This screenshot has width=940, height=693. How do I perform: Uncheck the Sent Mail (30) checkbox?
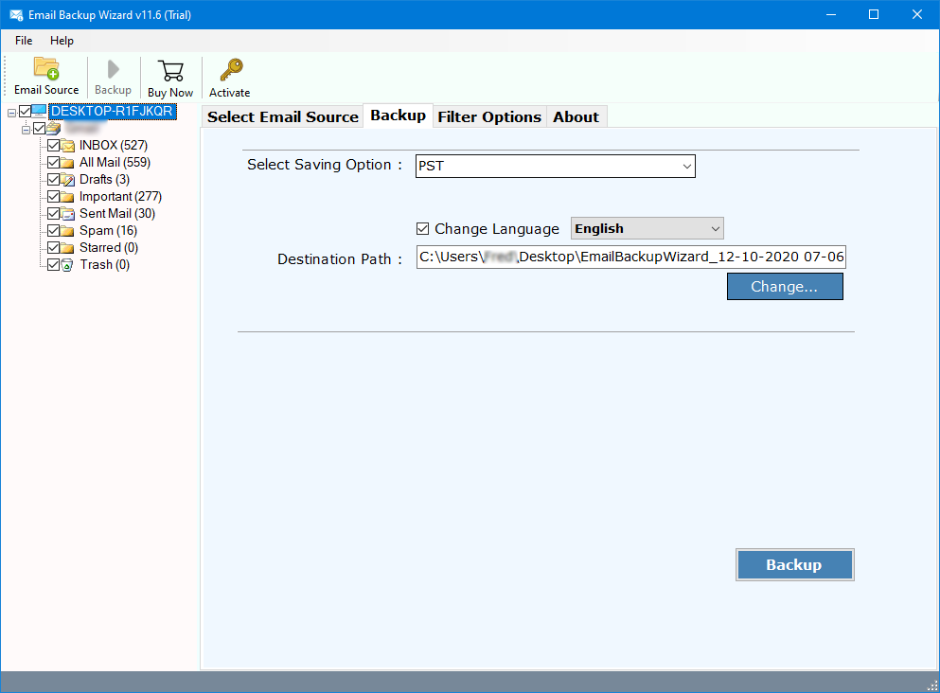pos(53,213)
